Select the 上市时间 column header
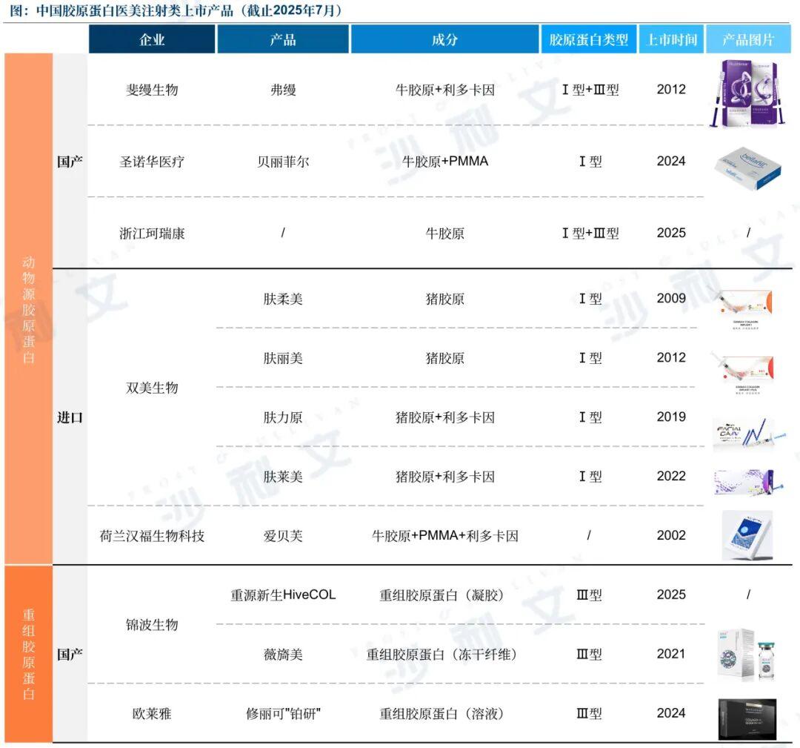 (671, 40)
